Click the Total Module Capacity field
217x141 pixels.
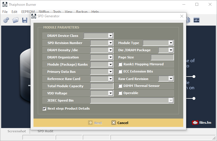pos(102,86)
